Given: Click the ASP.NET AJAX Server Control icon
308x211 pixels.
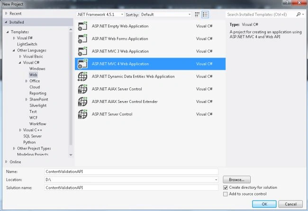Looking at the screenshot, I should point(82,89).
